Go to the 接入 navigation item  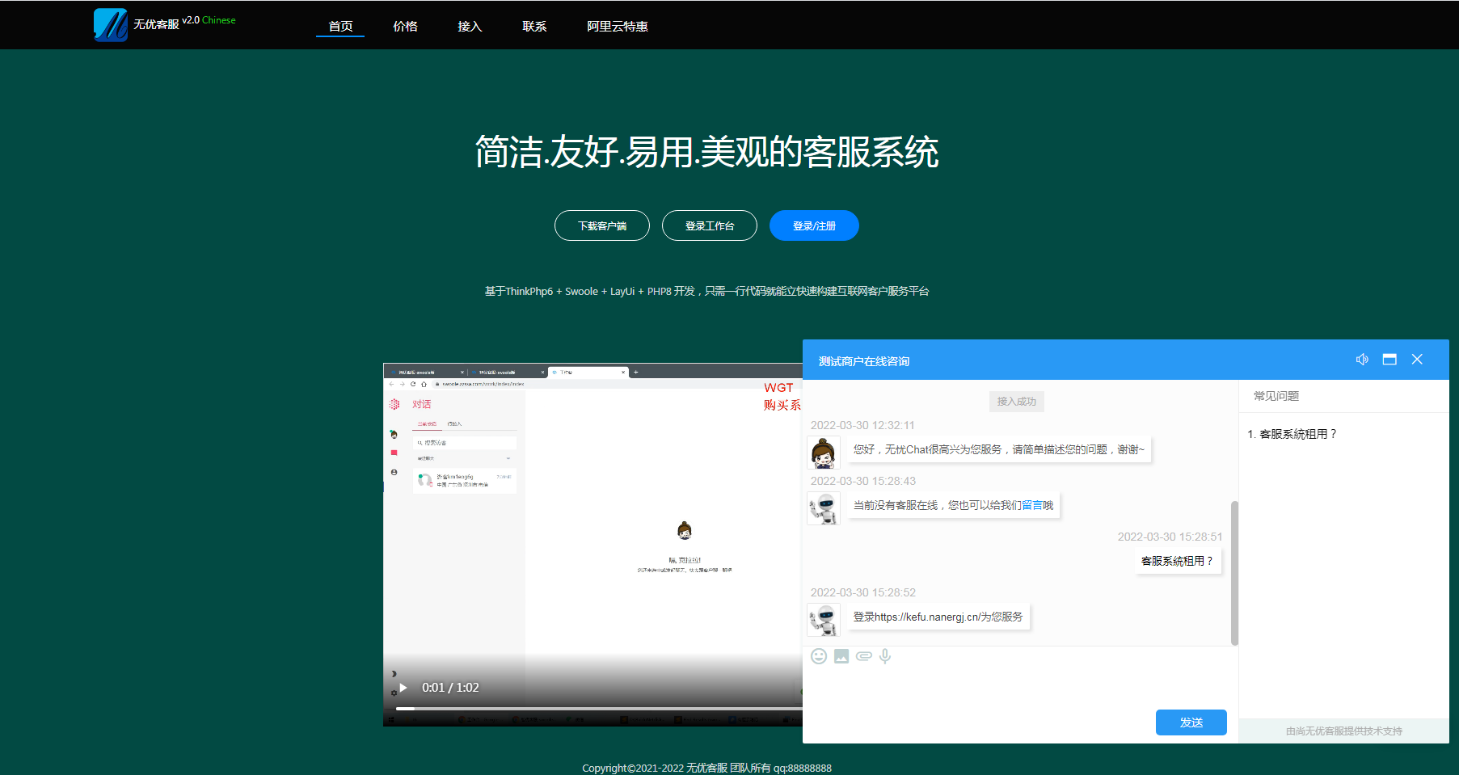(470, 26)
